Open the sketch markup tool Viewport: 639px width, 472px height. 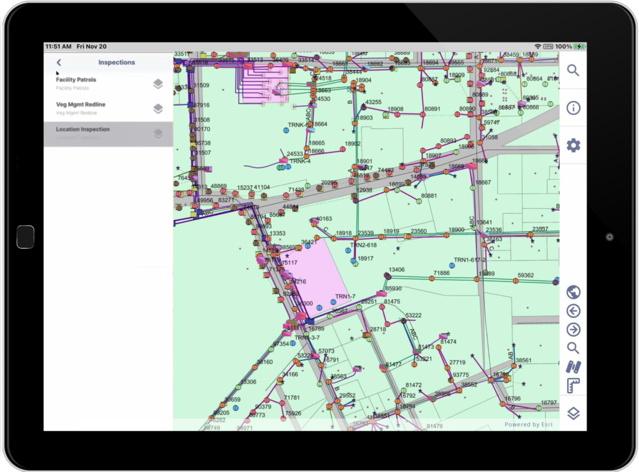point(573,367)
